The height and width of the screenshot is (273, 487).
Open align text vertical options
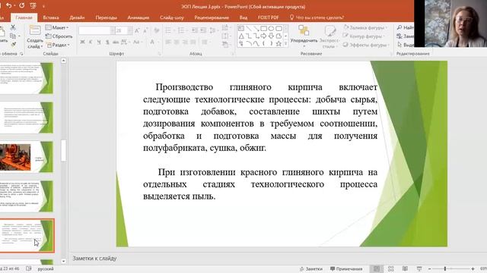coord(226,36)
